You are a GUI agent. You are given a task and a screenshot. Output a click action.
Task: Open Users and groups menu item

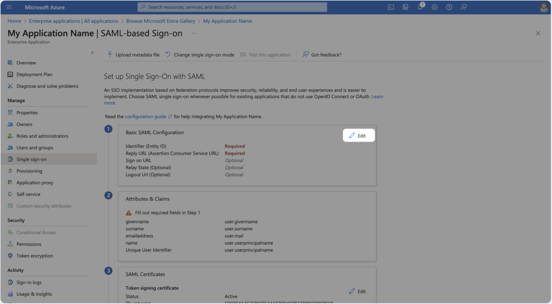click(35, 148)
